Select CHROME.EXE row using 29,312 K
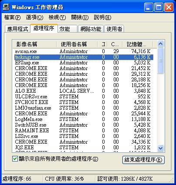Screen dimensions: 176x185 pos(84,74)
